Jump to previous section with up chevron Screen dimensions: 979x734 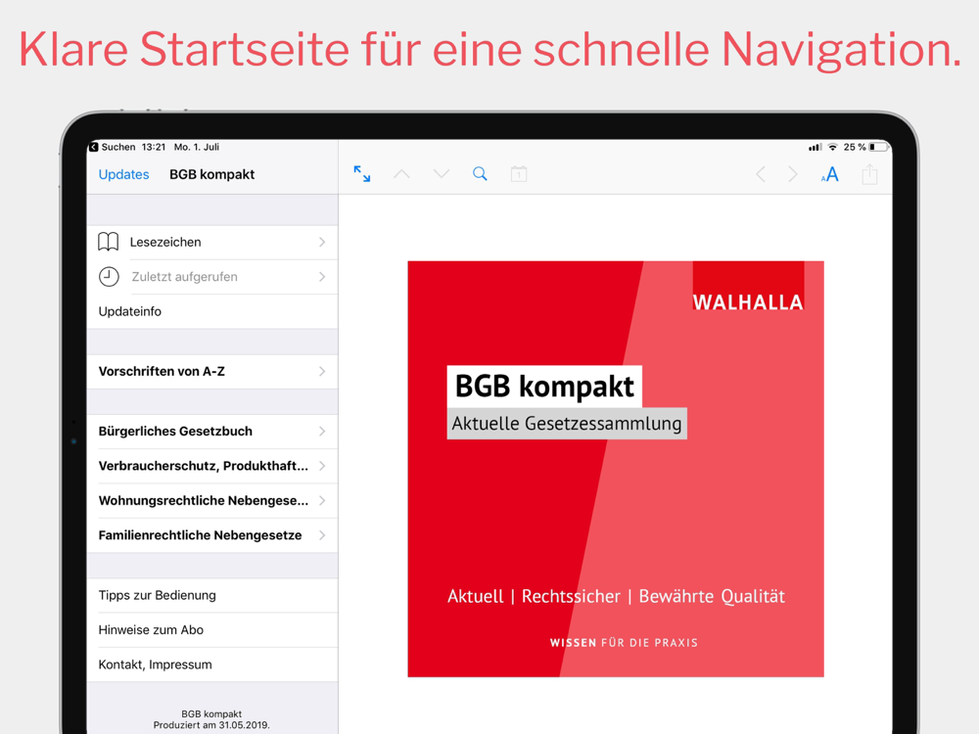[x=401, y=174]
